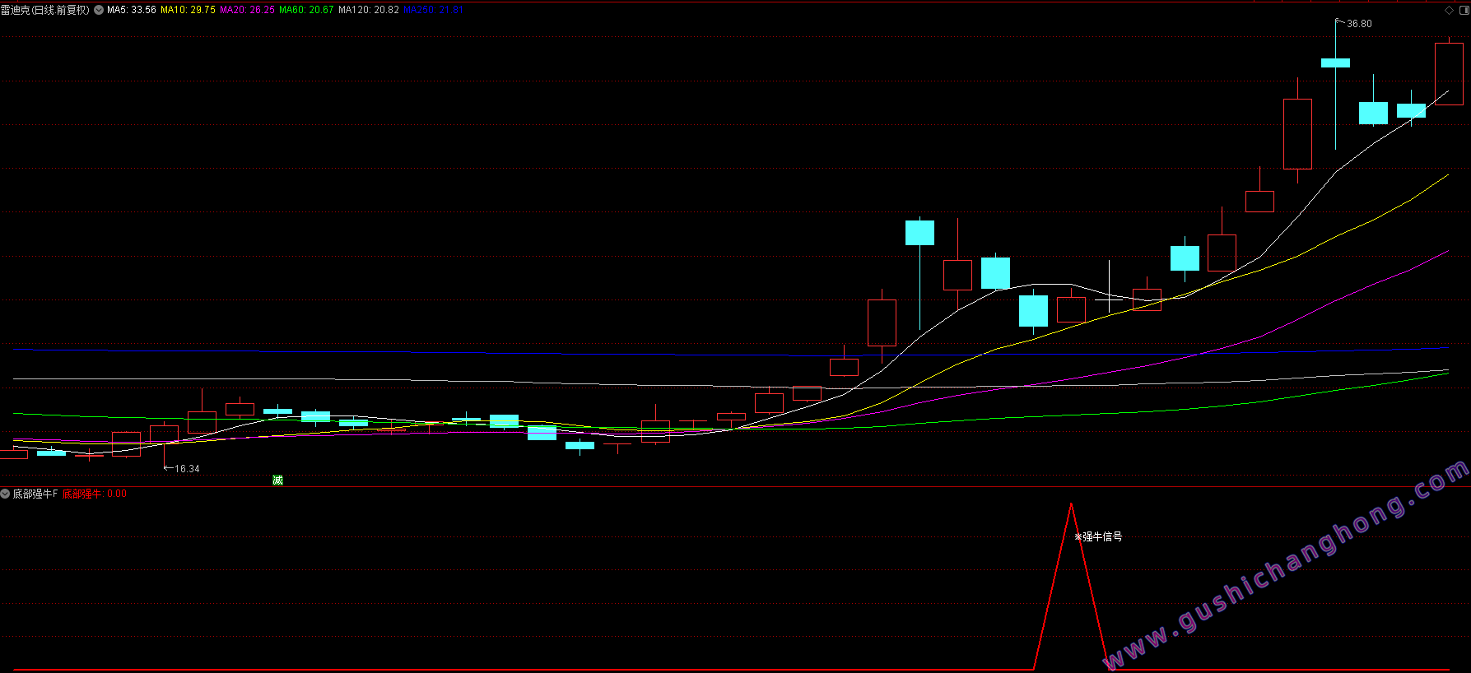Click the green 减 marker on the chart

click(277, 480)
